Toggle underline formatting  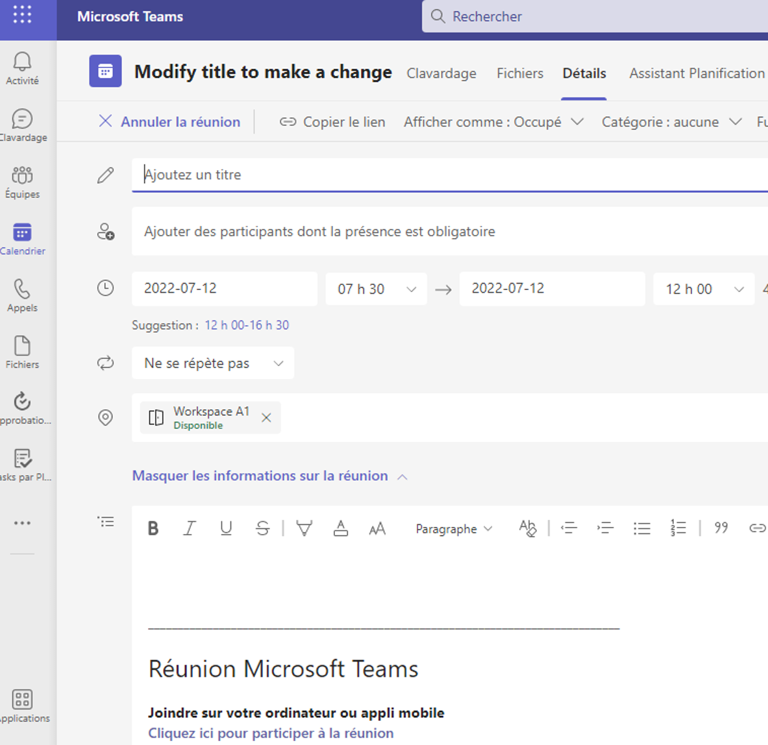[x=226, y=528]
